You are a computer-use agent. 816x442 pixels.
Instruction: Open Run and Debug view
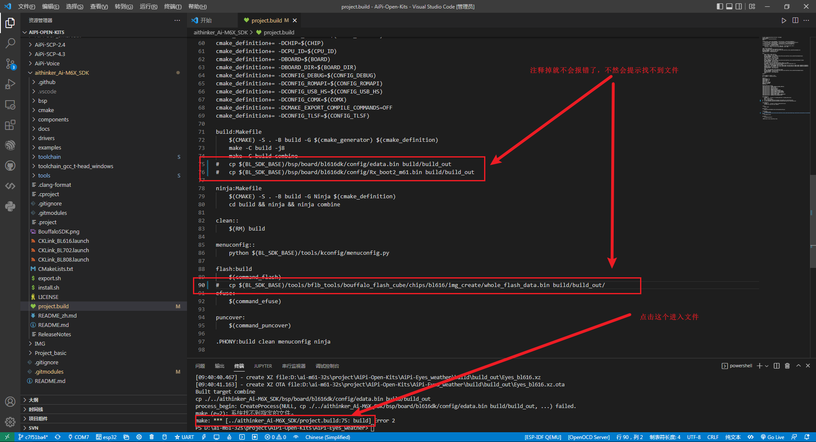click(10, 84)
